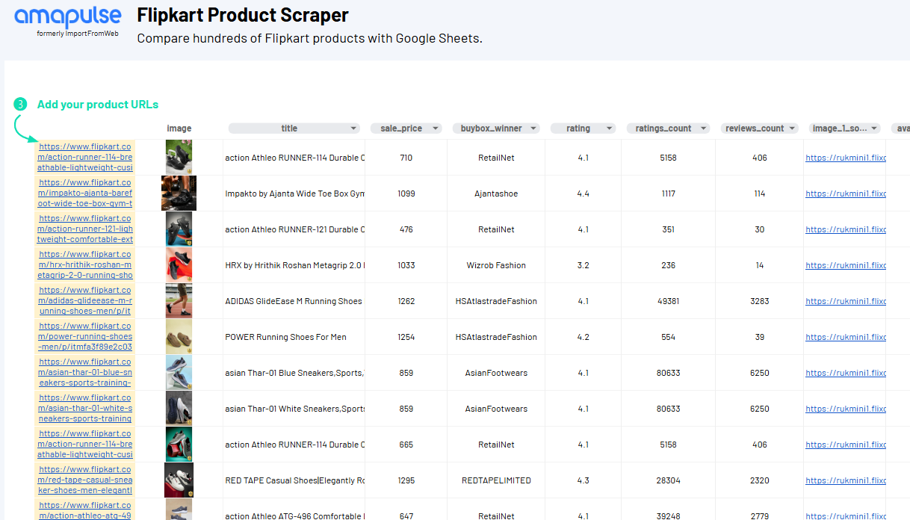
Task: Open the rating column filter dropdown
Action: click(610, 129)
